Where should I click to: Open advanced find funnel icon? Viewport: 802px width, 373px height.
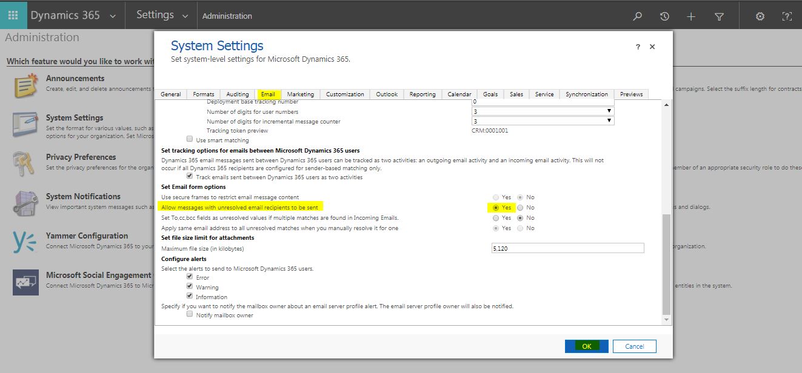coord(719,16)
